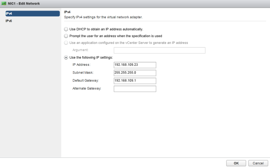Select Use the following IP settings radio
The image size is (270, 168).
click(66, 57)
